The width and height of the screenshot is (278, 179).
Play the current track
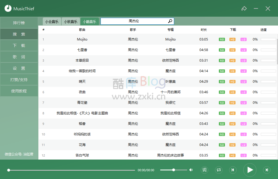tap(250, 170)
